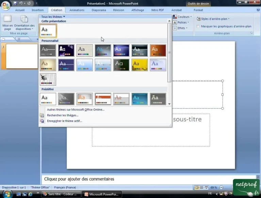Open the Arrière-plan dialog launcher
The height and width of the screenshot is (198, 261).
251,33
